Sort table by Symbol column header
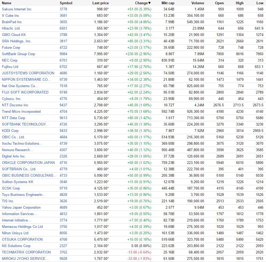Screen dimensions: 266x262 [x=66, y=3]
